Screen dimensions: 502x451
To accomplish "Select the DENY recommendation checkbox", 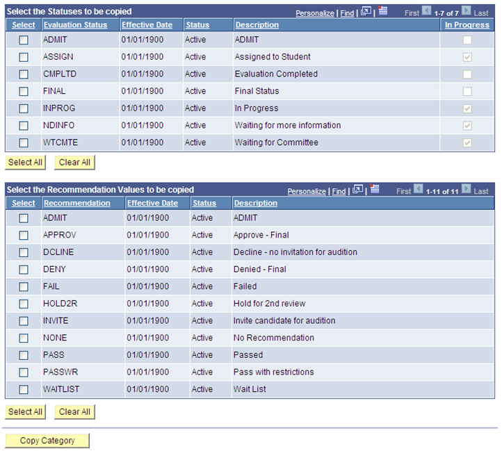I will [x=24, y=270].
